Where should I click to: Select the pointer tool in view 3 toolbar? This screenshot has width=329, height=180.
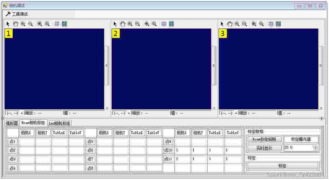(x=222, y=24)
